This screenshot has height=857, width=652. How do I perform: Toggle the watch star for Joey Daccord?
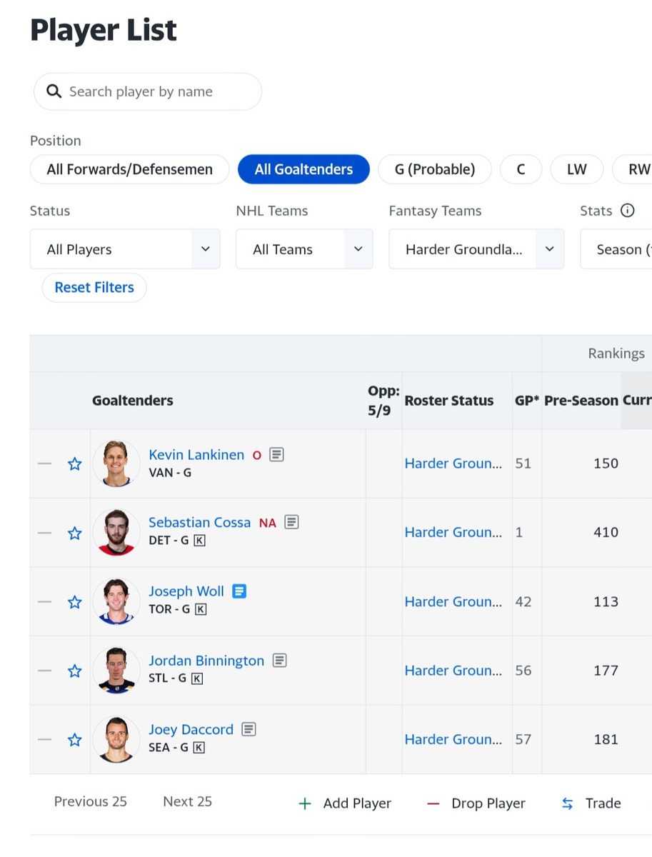click(74, 740)
